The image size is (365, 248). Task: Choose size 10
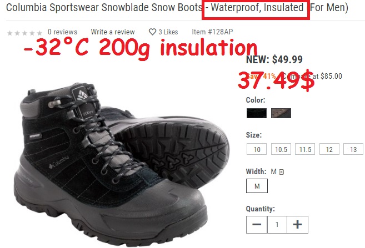click(x=257, y=149)
